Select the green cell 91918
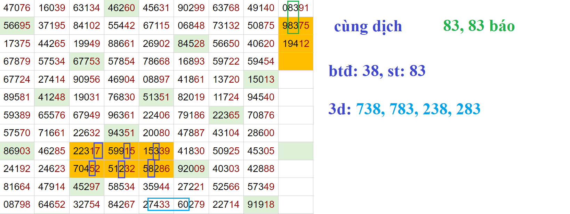 [261, 205]
